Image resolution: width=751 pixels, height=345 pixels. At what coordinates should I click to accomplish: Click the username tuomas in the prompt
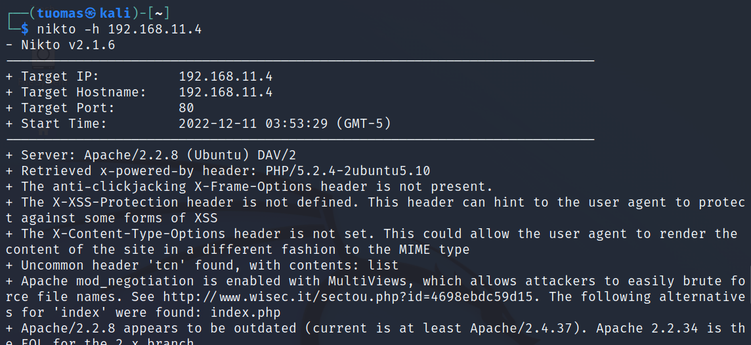pyautogui.click(x=60, y=13)
